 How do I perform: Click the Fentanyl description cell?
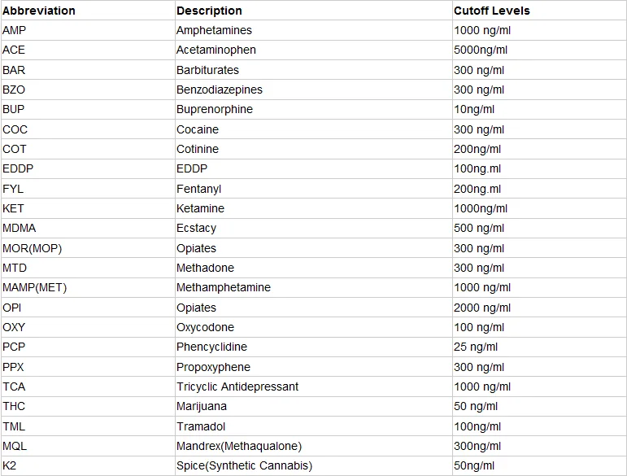[198, 189]
